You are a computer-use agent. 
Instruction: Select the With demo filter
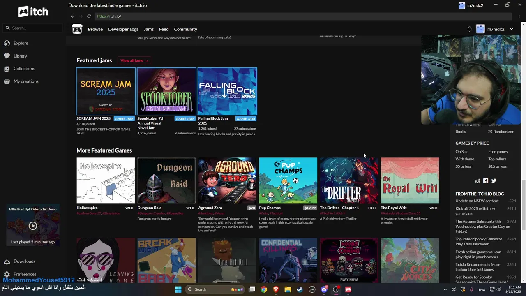tap(465, 159)
